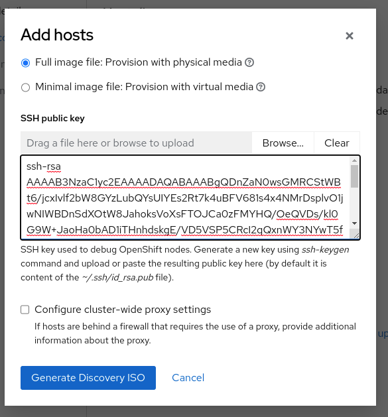Enable Configure cluster-wide proxy settings checkbox
The image size is (388, 417).
pyautogui.click(x=25, y=310)
